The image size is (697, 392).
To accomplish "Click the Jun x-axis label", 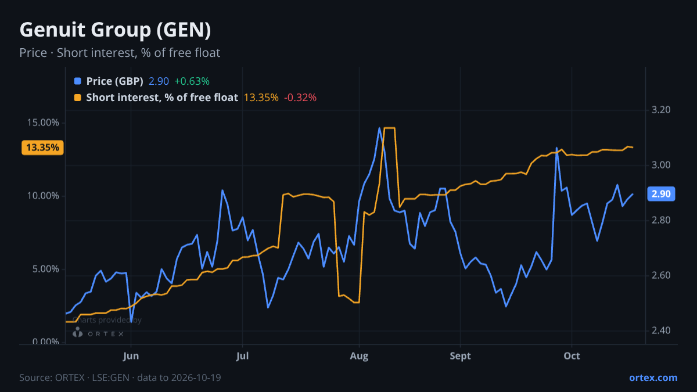I will coord(131,355).
